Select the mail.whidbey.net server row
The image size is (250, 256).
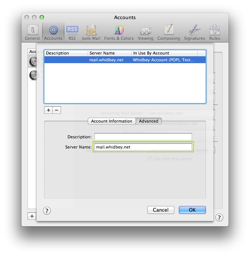[125, 60]
